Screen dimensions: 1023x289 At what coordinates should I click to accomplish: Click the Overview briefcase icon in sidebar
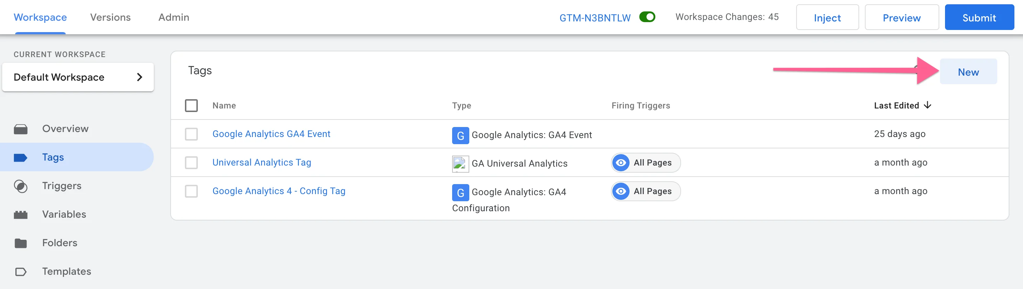tap(21, 129)
